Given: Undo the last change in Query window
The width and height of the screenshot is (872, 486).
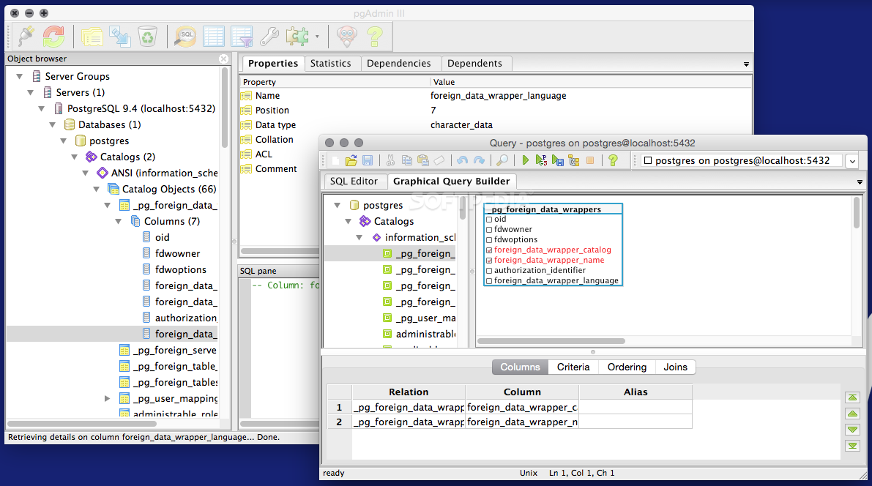Looking at the screenshot, I should point(462,161).
